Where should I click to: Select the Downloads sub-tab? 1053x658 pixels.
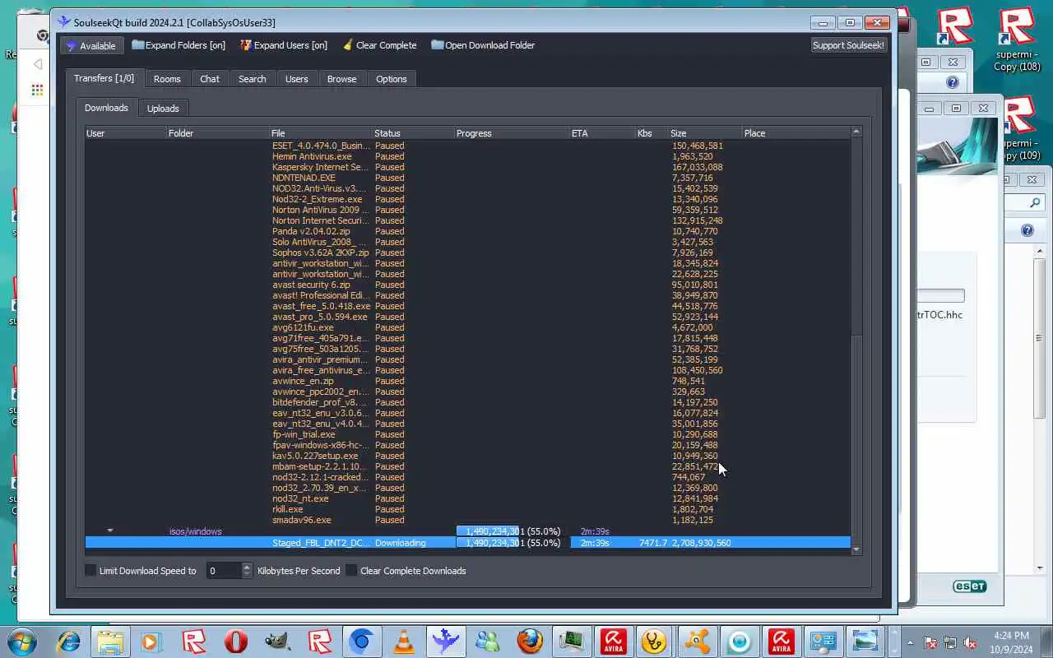(106, 108)
